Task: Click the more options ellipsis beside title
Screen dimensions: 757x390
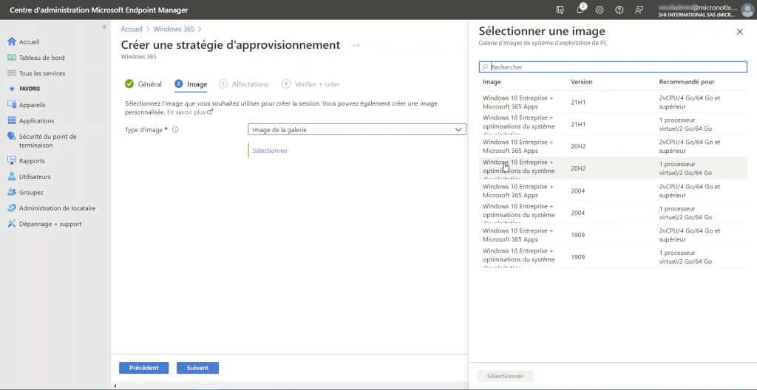Action: [356, 45]
